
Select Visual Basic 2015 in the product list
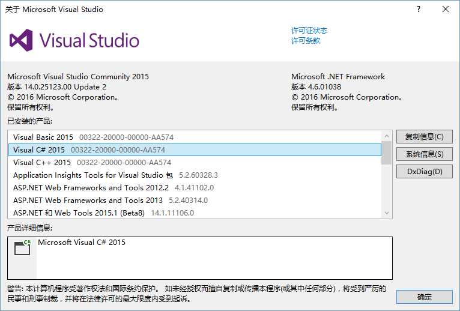click(x=195, y=137)
